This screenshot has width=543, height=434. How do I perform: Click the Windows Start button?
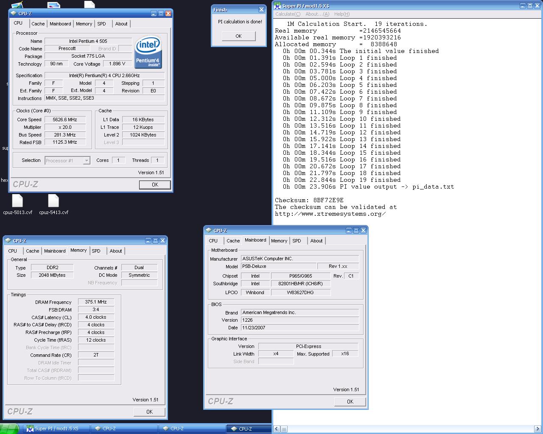(9, 428)
